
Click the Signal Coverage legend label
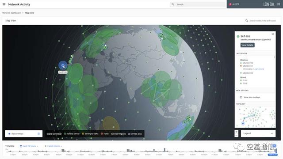point(54,134)
